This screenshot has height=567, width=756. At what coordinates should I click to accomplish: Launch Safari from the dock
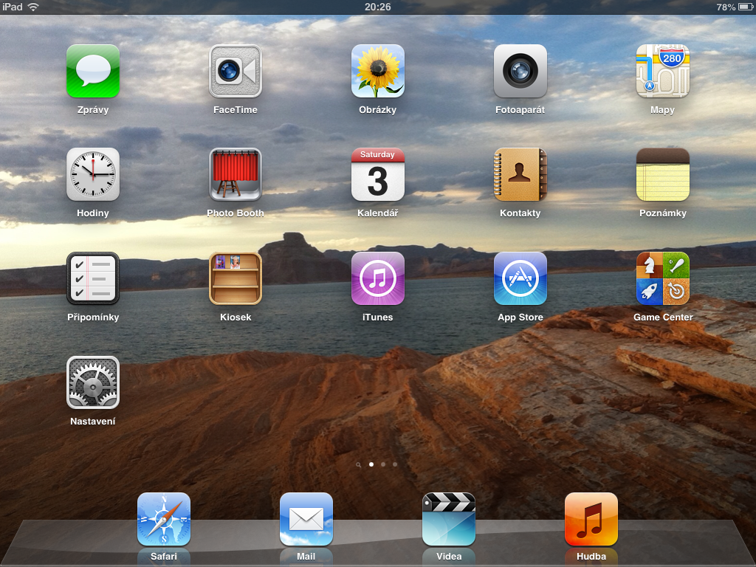(x=163, y=519)
